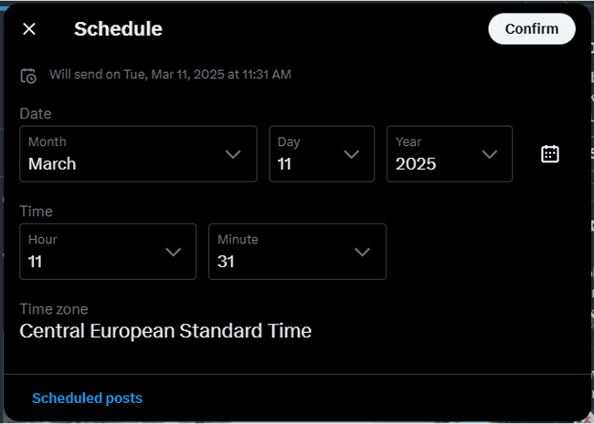Click the Schedule dialog heading
The width and height of the screenshot is (594, 424).
pos(118,28)
